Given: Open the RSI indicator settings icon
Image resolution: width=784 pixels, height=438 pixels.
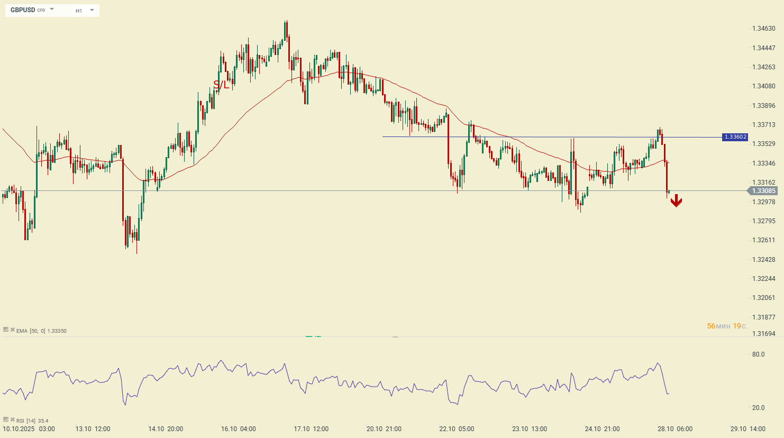Looking at the screenshot, I should coord(6,419).
